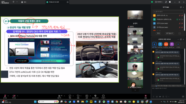Toggle muted mic icon on host row
The image size is (186, 104).
click(x=180, y=15)
